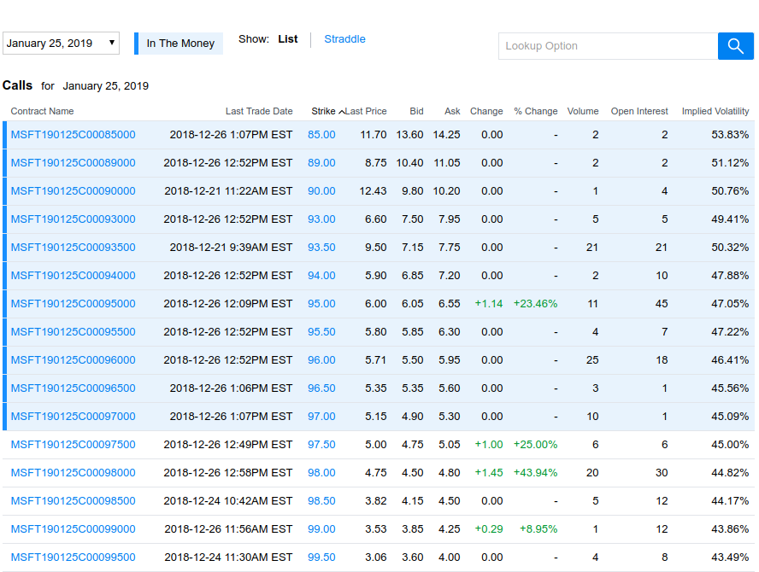Sort by the Volume column header
Image resolution: width=759 pixels, height=572 pixels.
(583, 111)
